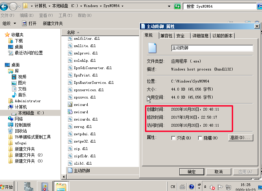This screenshot has height=191, width=262.
Task: Switch to the 以前的版本 tab
Action: coord(223,36)
